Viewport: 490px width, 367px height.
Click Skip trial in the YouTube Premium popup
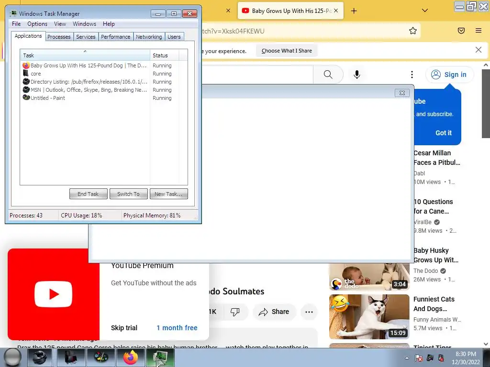[124, 328]
